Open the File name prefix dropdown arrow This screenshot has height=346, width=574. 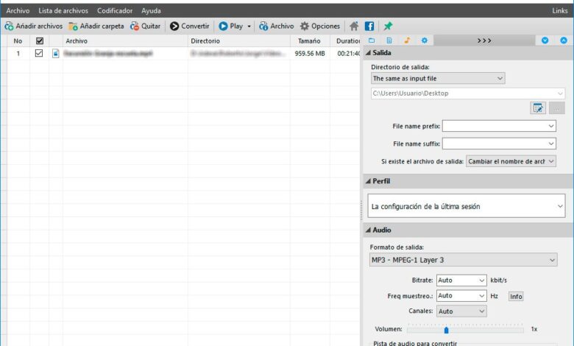[551, 126]
